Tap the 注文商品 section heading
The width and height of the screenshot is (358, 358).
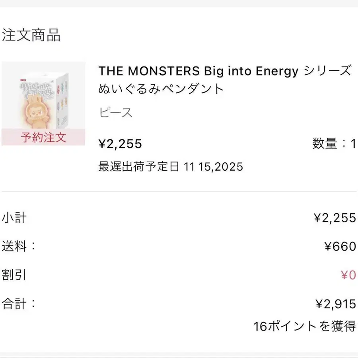click(31, 35)
